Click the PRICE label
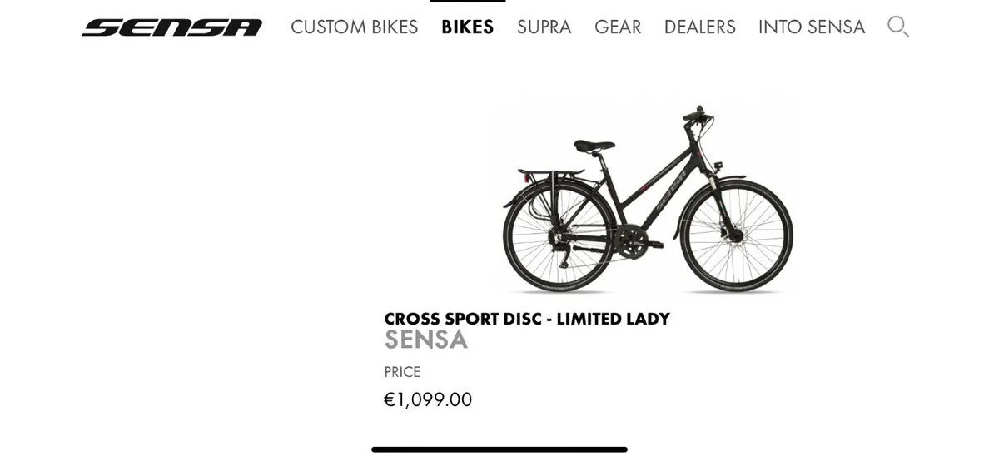The height and width of the screenshot is (461, 999). (x=402, y=372)
